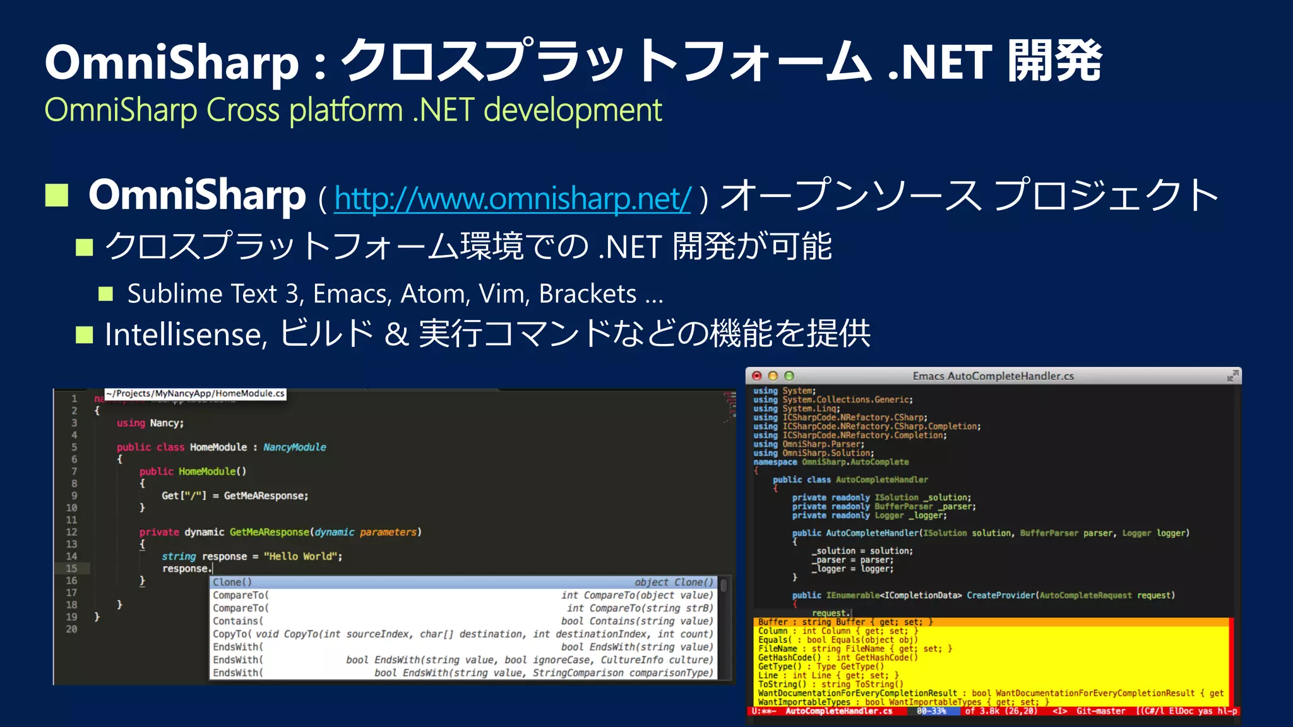Pick EndsWith(string value) completion entry

463,647
